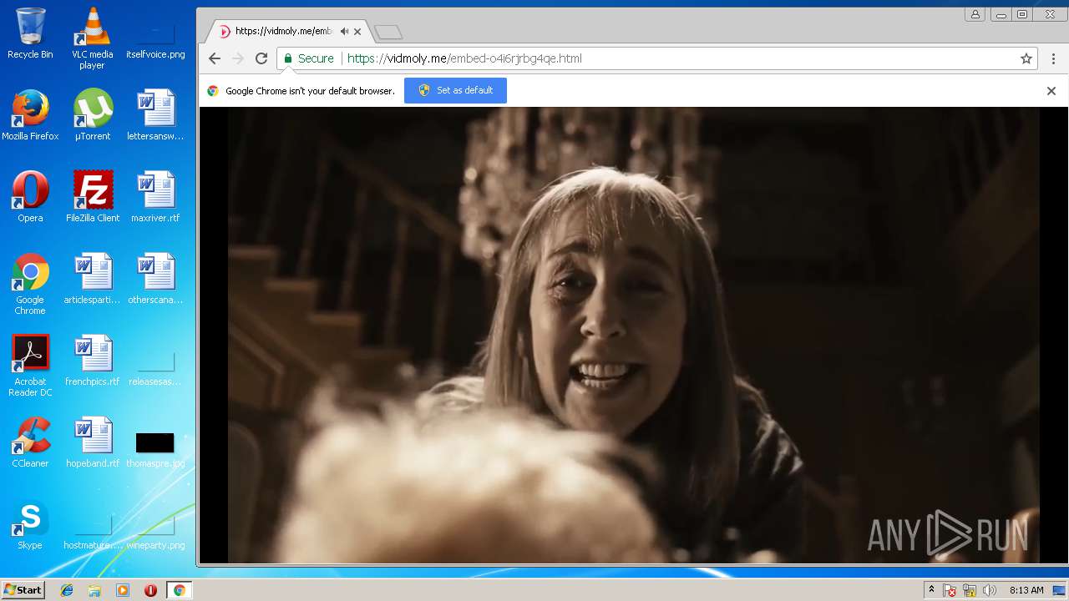Launch Skype from the desktop
This screenshot has height=601, width=1069.
coord(30,524)
